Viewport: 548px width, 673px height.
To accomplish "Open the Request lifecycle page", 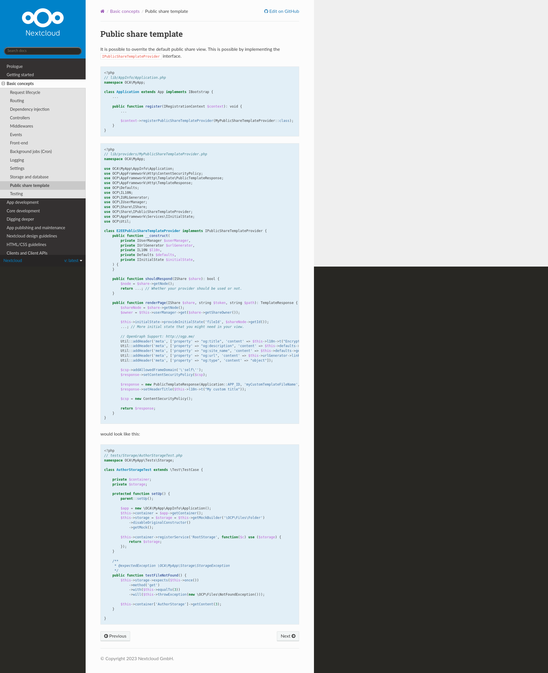I will pyautogui.click(x=25, y=92).
